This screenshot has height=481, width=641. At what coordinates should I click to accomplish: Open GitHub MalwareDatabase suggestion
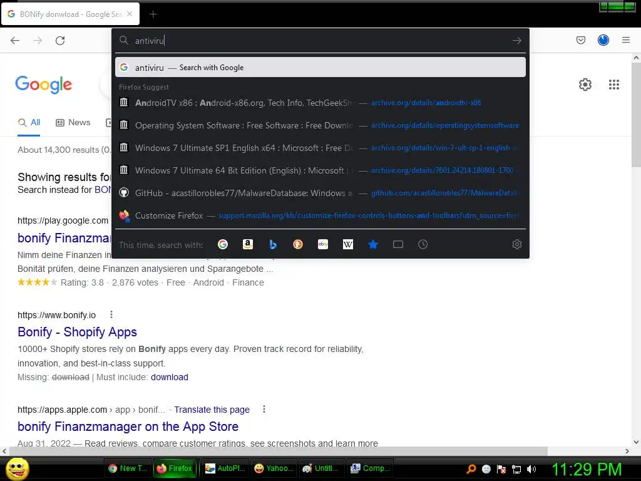tap(320, 193)
